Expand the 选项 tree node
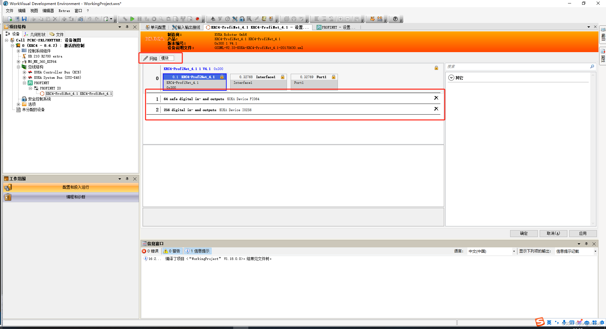606x329 pixels. 18,104
